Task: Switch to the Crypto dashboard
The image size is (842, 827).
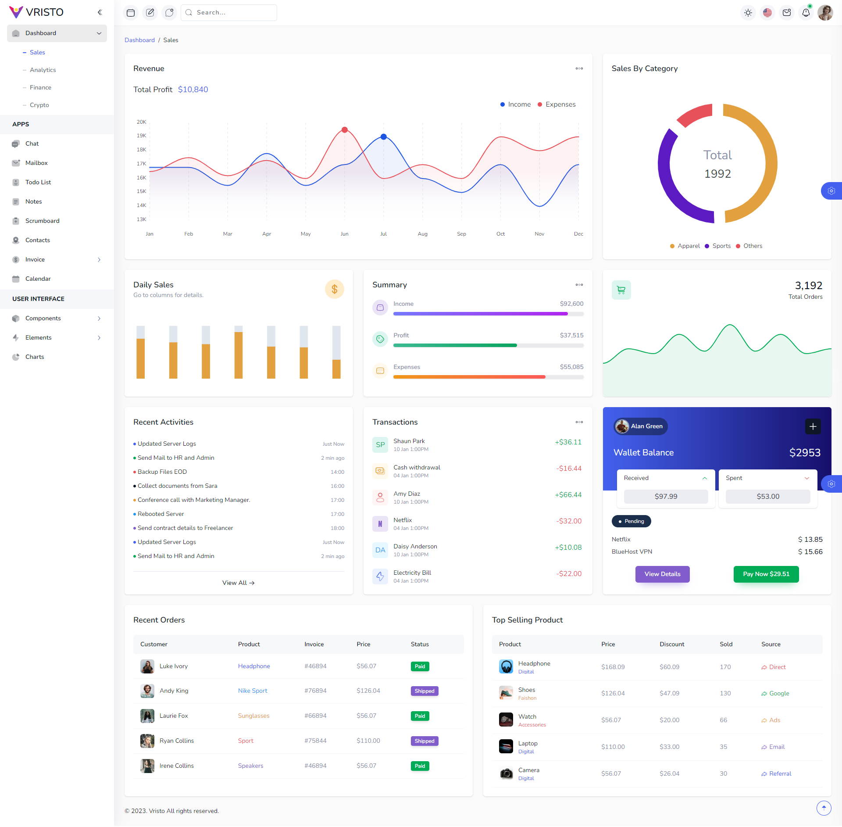Action: click(39, 105)
